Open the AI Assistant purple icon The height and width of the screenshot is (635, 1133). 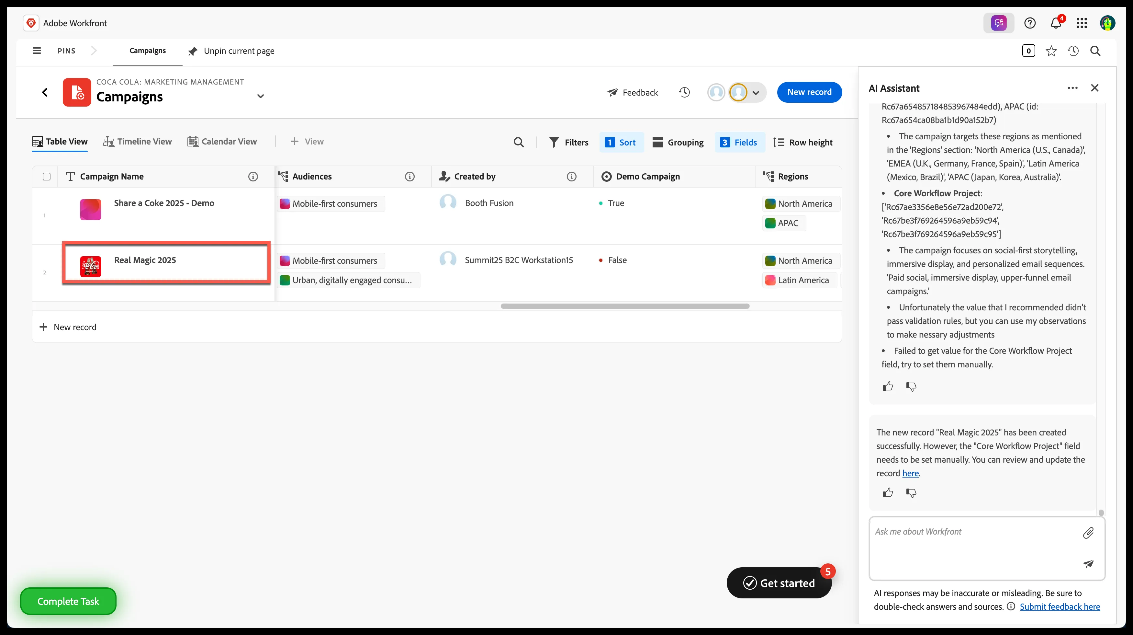pyautogui.click(x=998, y=23)
